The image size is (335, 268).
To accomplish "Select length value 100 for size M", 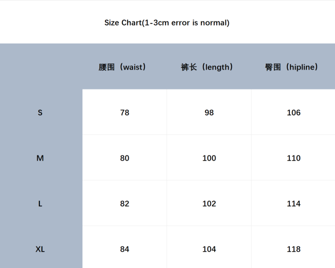I will [209, 158].
